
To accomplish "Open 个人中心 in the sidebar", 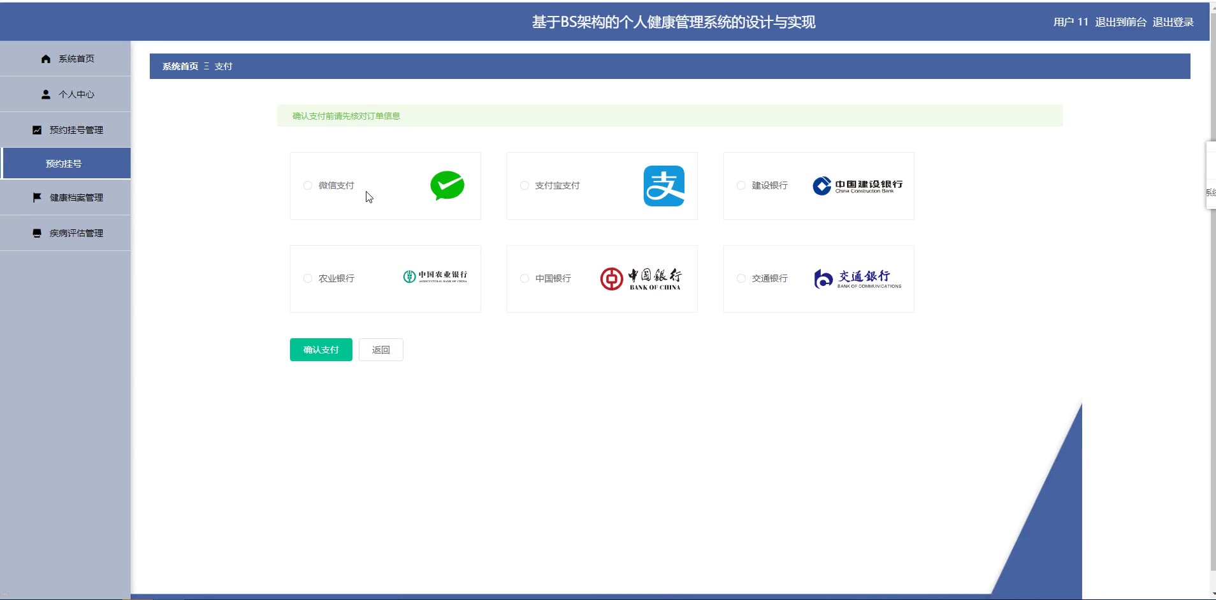I will pos(65,94).
